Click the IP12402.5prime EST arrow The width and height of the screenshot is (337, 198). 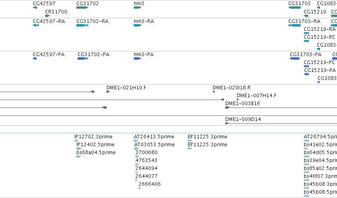[x=79, y=149]
